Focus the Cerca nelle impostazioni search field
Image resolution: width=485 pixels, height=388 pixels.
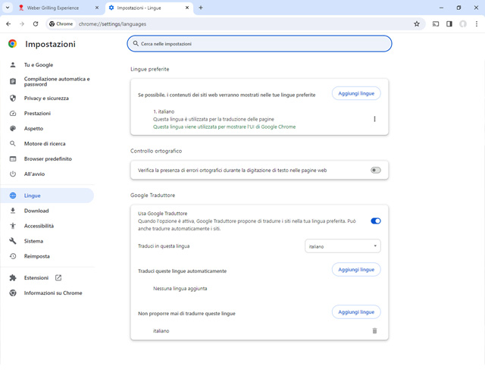click(259, 44)
